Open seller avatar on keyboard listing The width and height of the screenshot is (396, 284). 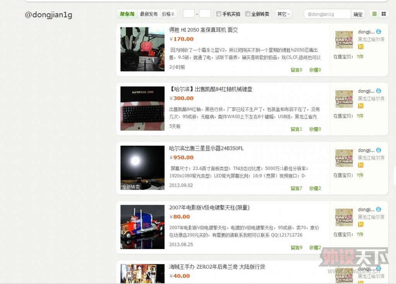click(344, 99)
